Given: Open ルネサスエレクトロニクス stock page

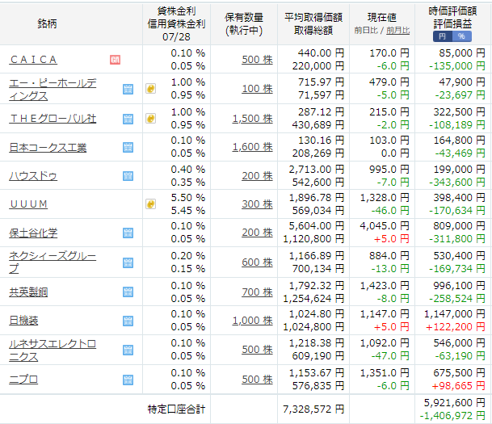Looking at the screenshot, I should 53,351.
